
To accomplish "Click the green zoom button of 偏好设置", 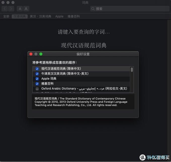I will (41, 54).
